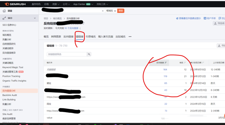
Task: Open 查看最佳外链建设提示 link
Action: 188,18
